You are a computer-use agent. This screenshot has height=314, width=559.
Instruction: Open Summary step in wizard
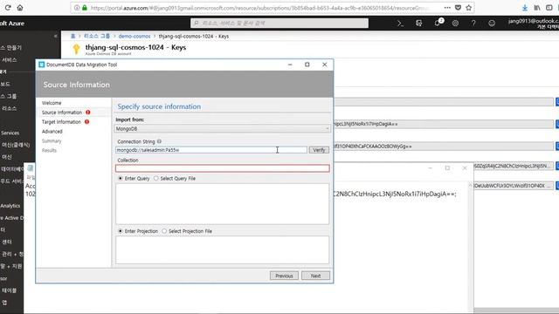coord(52,141)
